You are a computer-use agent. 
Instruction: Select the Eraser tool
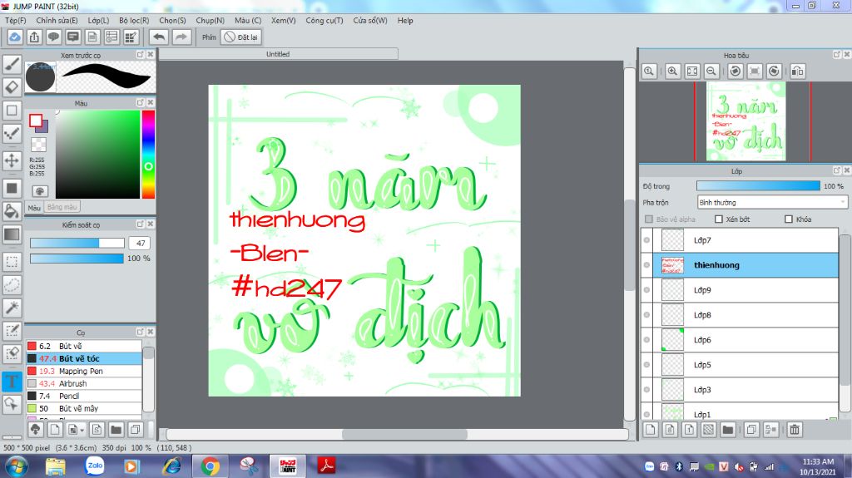[x=12, y=87]
